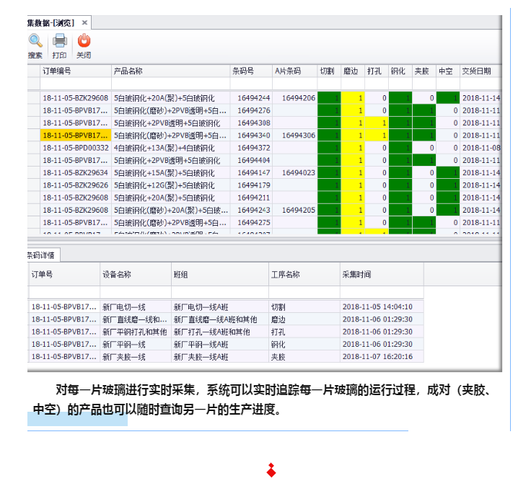Click barcode cell 16494179
Image resolution: width=531 pixels, height=486 pixels.
click(253, 185)
